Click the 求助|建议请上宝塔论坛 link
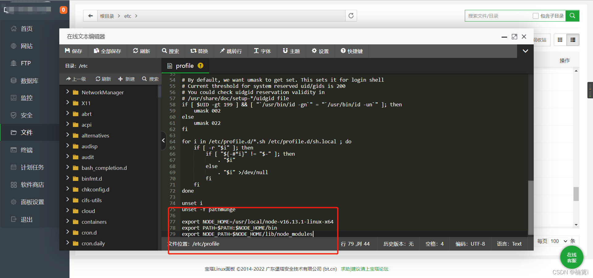Image resolution: width=593 pixels, height=278 pixels. 364,269
